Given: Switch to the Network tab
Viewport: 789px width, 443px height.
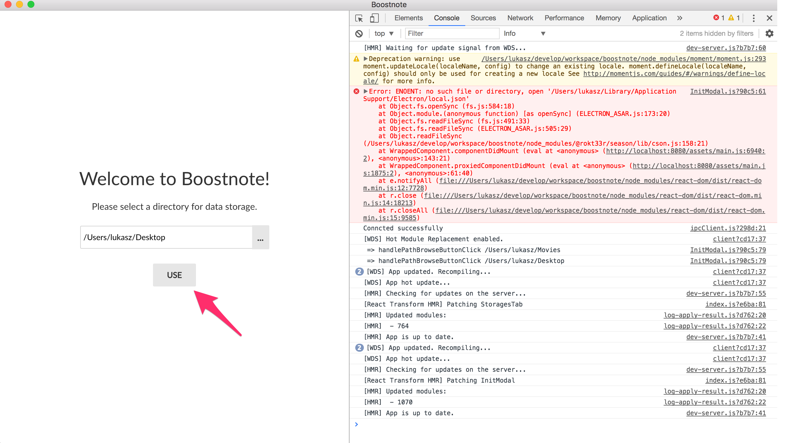Looking at the screenshot, I should coord(520,18).
